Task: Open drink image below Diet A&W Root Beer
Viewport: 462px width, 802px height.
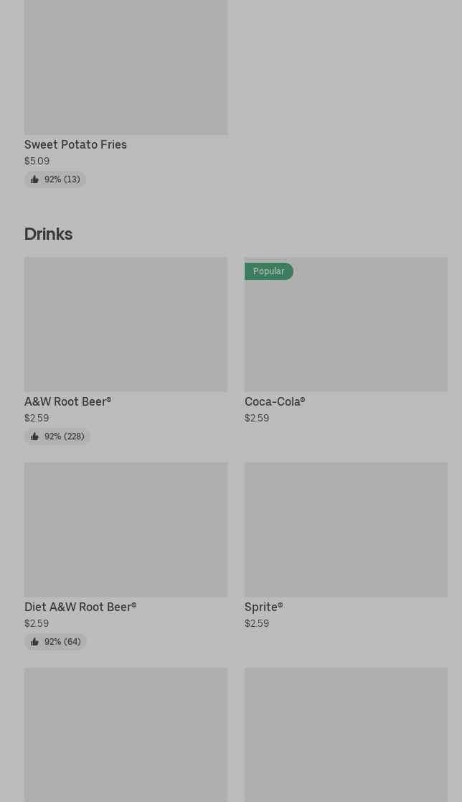Action: pyautogui.click(x=126, y=735)
